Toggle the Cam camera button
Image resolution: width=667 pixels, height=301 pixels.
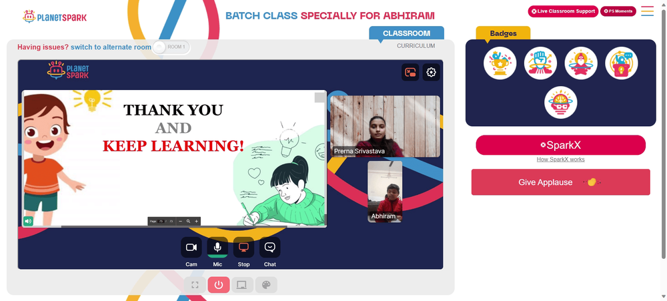click(x=191, y=248)
